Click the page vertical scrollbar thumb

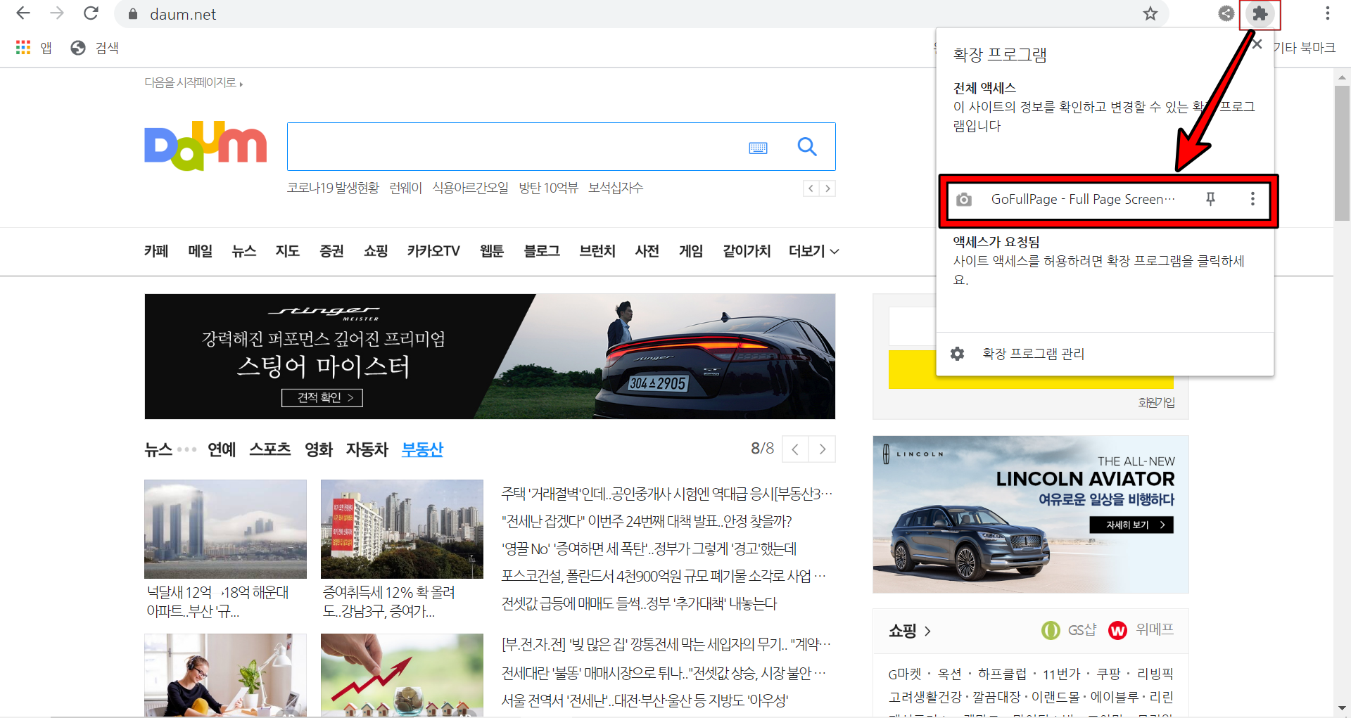(x=1342, y=153)
